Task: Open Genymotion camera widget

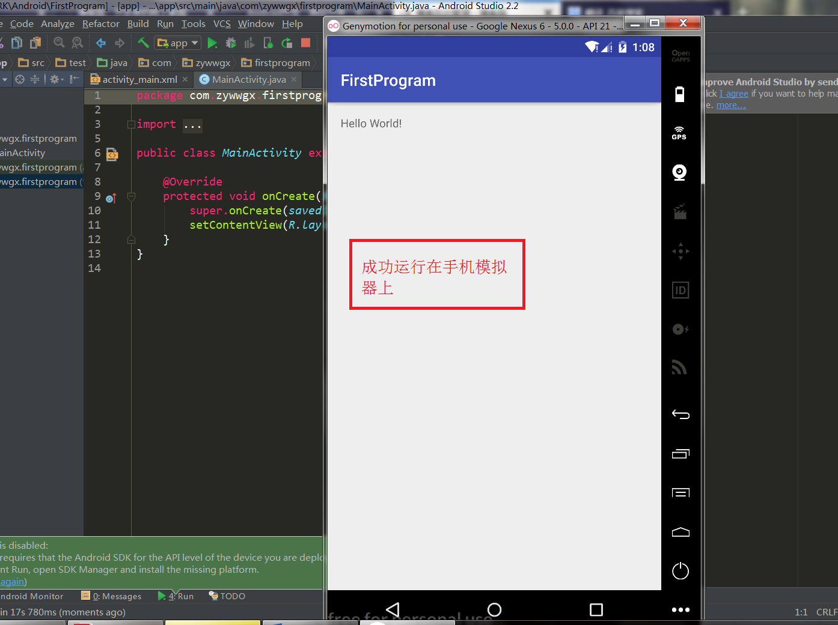Action: (679, 172)
